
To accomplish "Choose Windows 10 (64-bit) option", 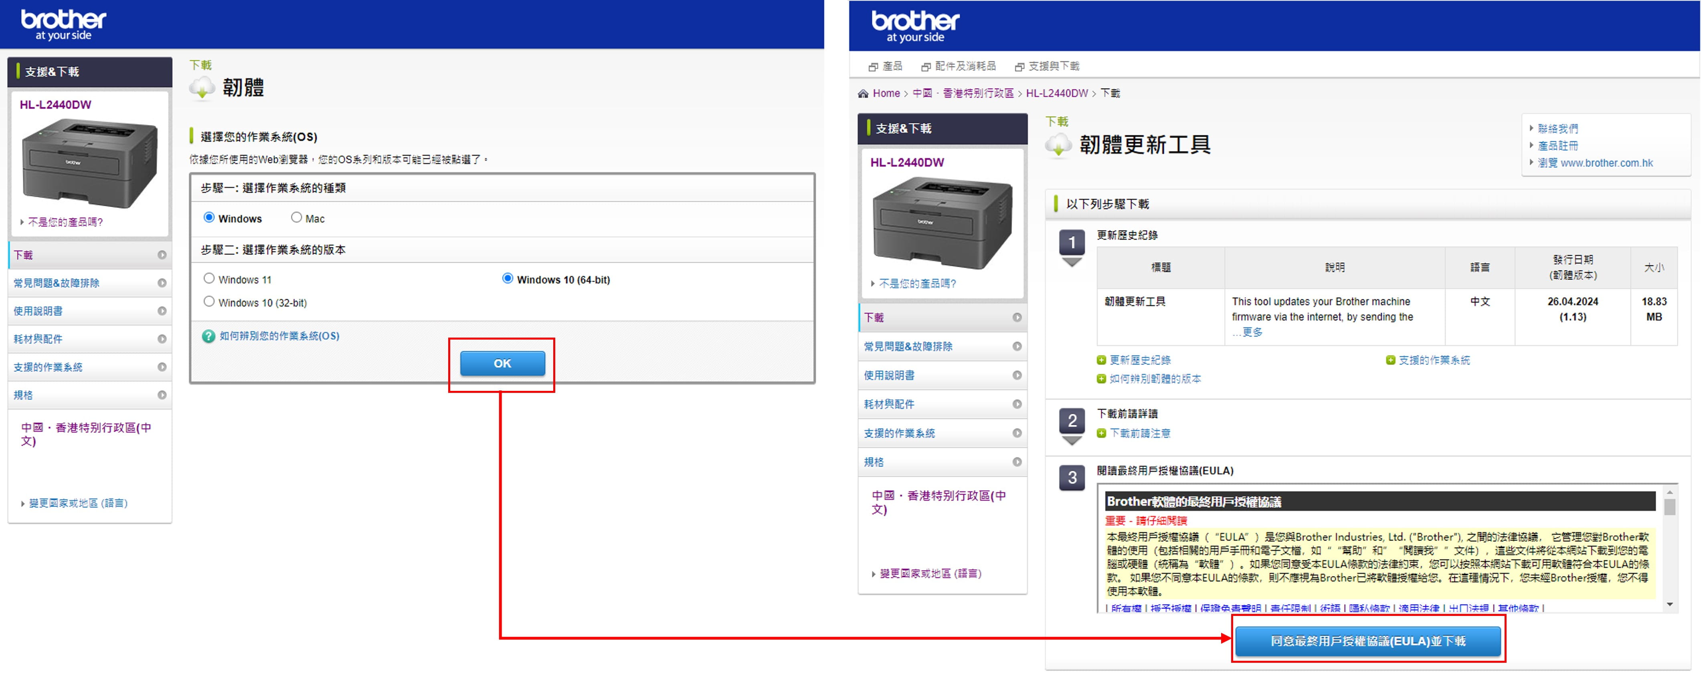I will point(508,279).
